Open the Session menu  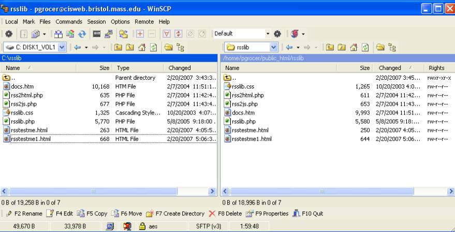click(96, 22)
